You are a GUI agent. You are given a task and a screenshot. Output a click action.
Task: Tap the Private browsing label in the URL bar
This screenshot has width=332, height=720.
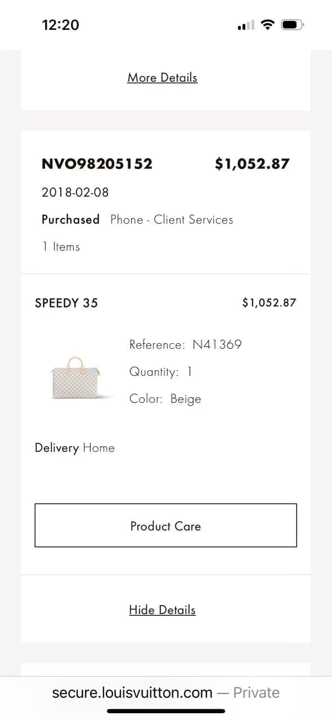(x=256, y=692)
